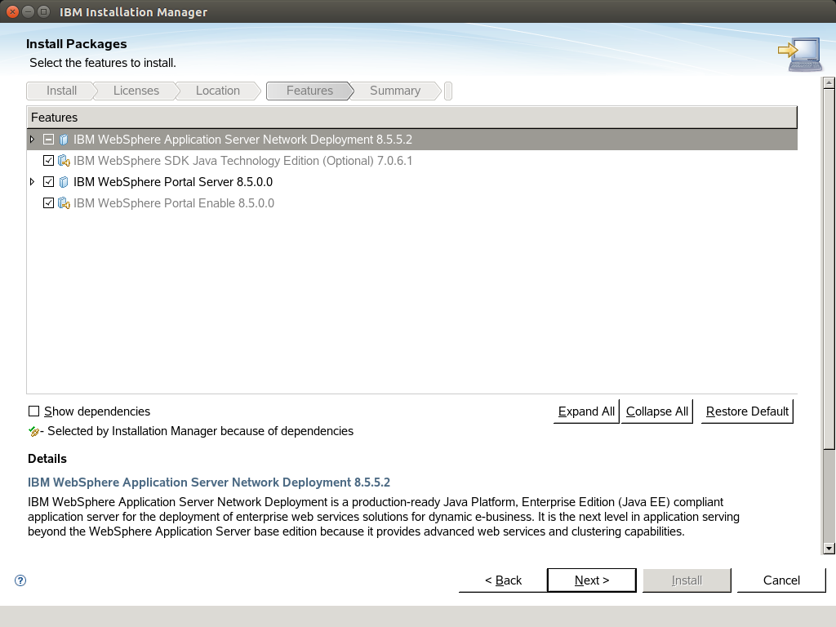This screenshot has width=836, height=627.
Task: Expand the IBM WebSphere Portal Server node
Action: [33, 182]
